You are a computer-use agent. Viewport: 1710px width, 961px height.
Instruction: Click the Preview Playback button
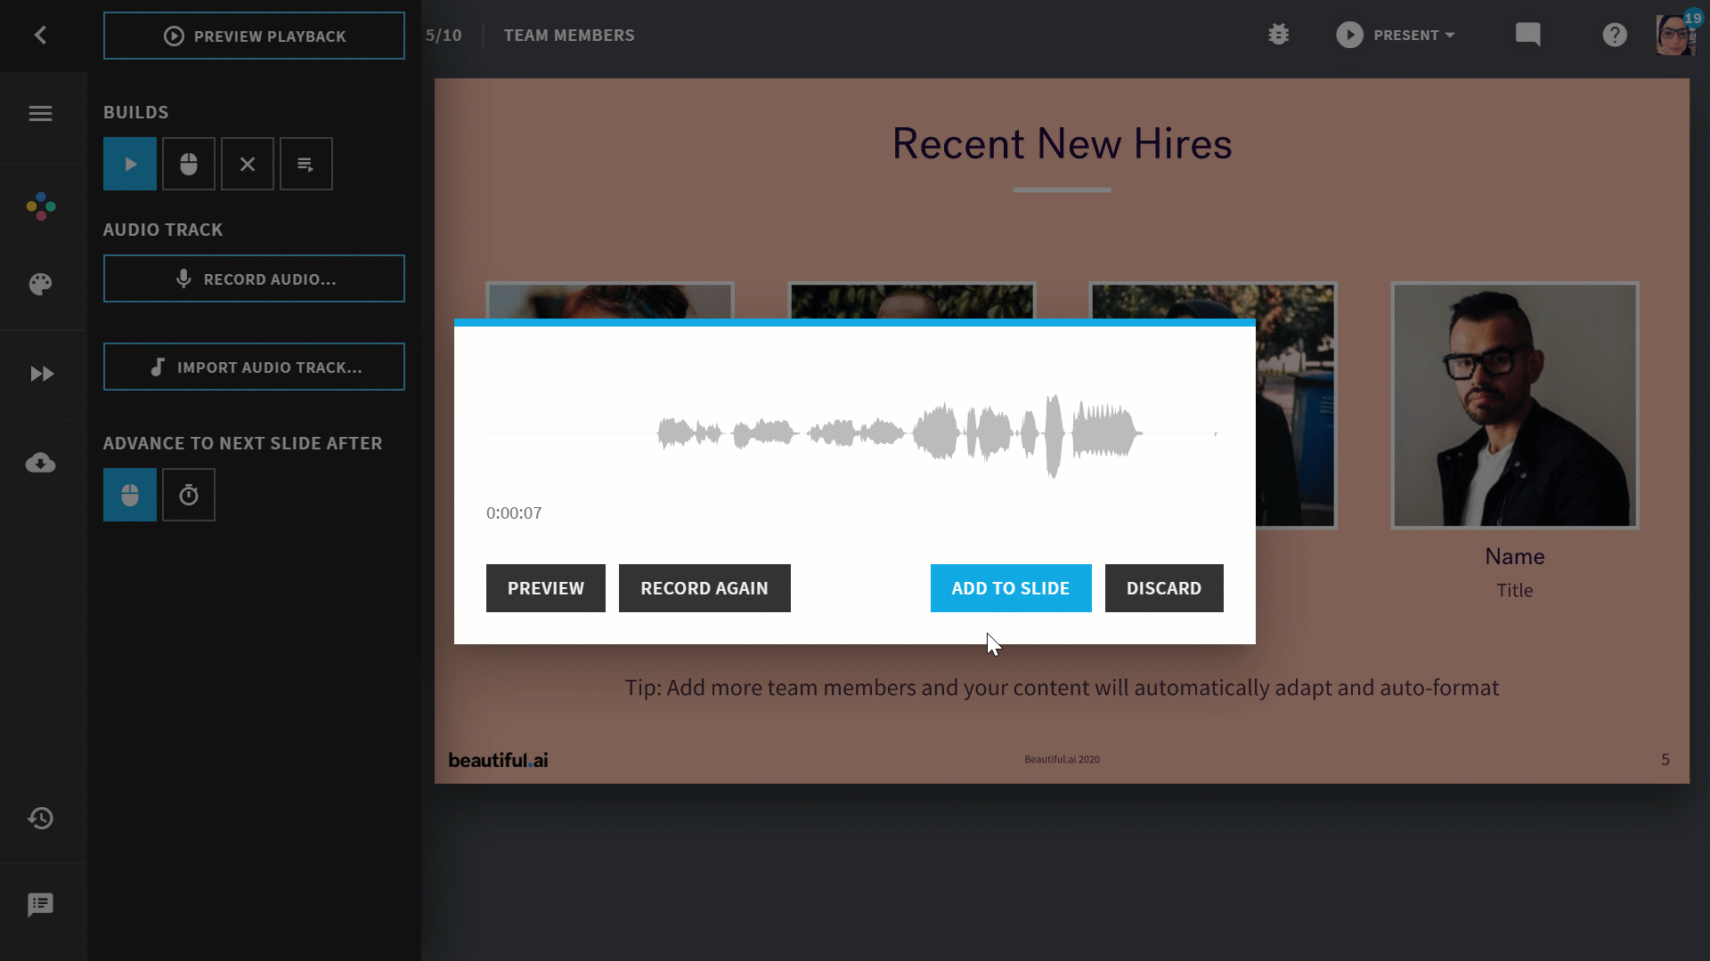[x=254, y=36]
